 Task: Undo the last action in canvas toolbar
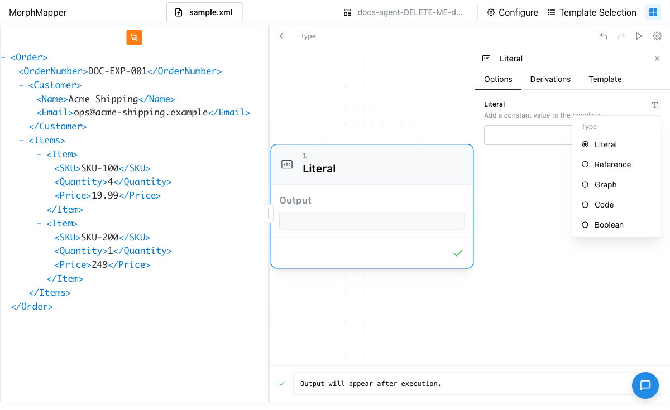tap(604, 36)
